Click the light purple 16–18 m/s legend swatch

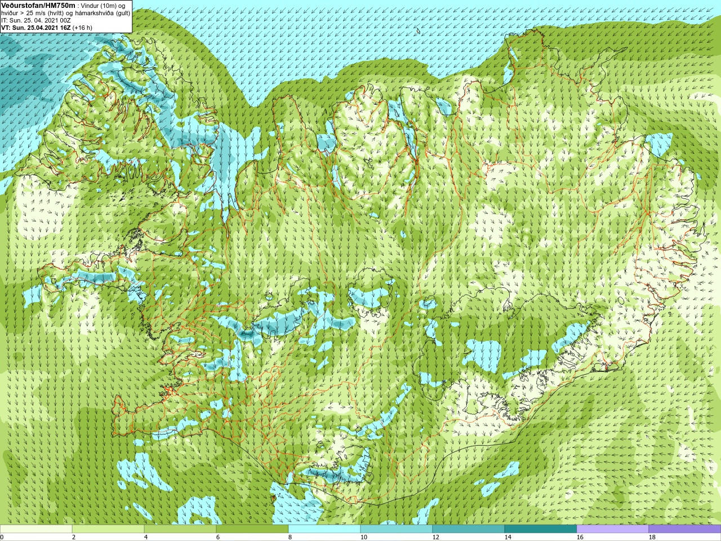point(613,529)
